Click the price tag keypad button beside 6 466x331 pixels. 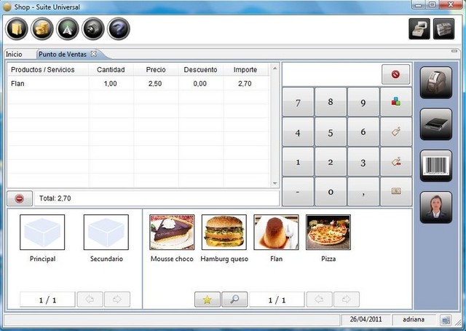click(396, 132)
